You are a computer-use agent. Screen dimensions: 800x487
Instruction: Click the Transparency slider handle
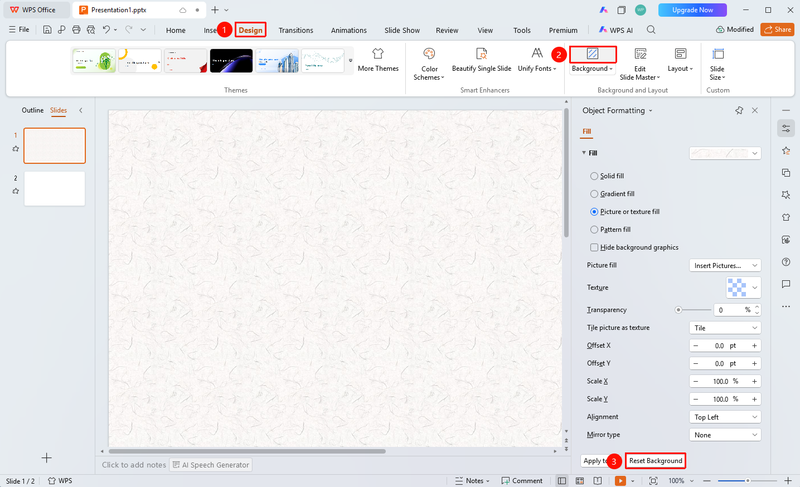[678, 310]
